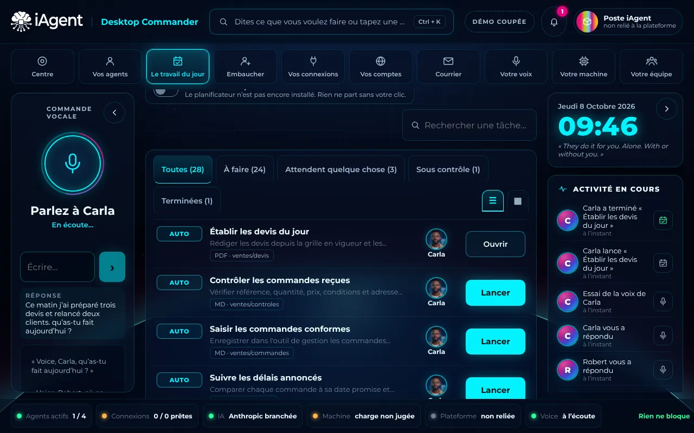Screen dimensions: 694x433
Task: Switch to grid view layout
Action: point(518,201)
